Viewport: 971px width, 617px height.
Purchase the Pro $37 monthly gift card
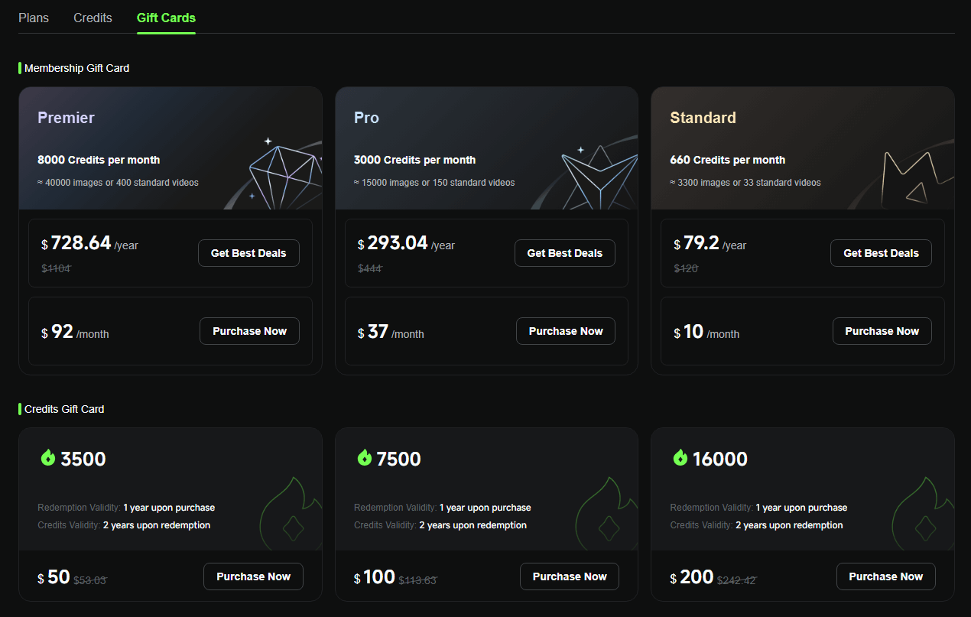[566, 331]
